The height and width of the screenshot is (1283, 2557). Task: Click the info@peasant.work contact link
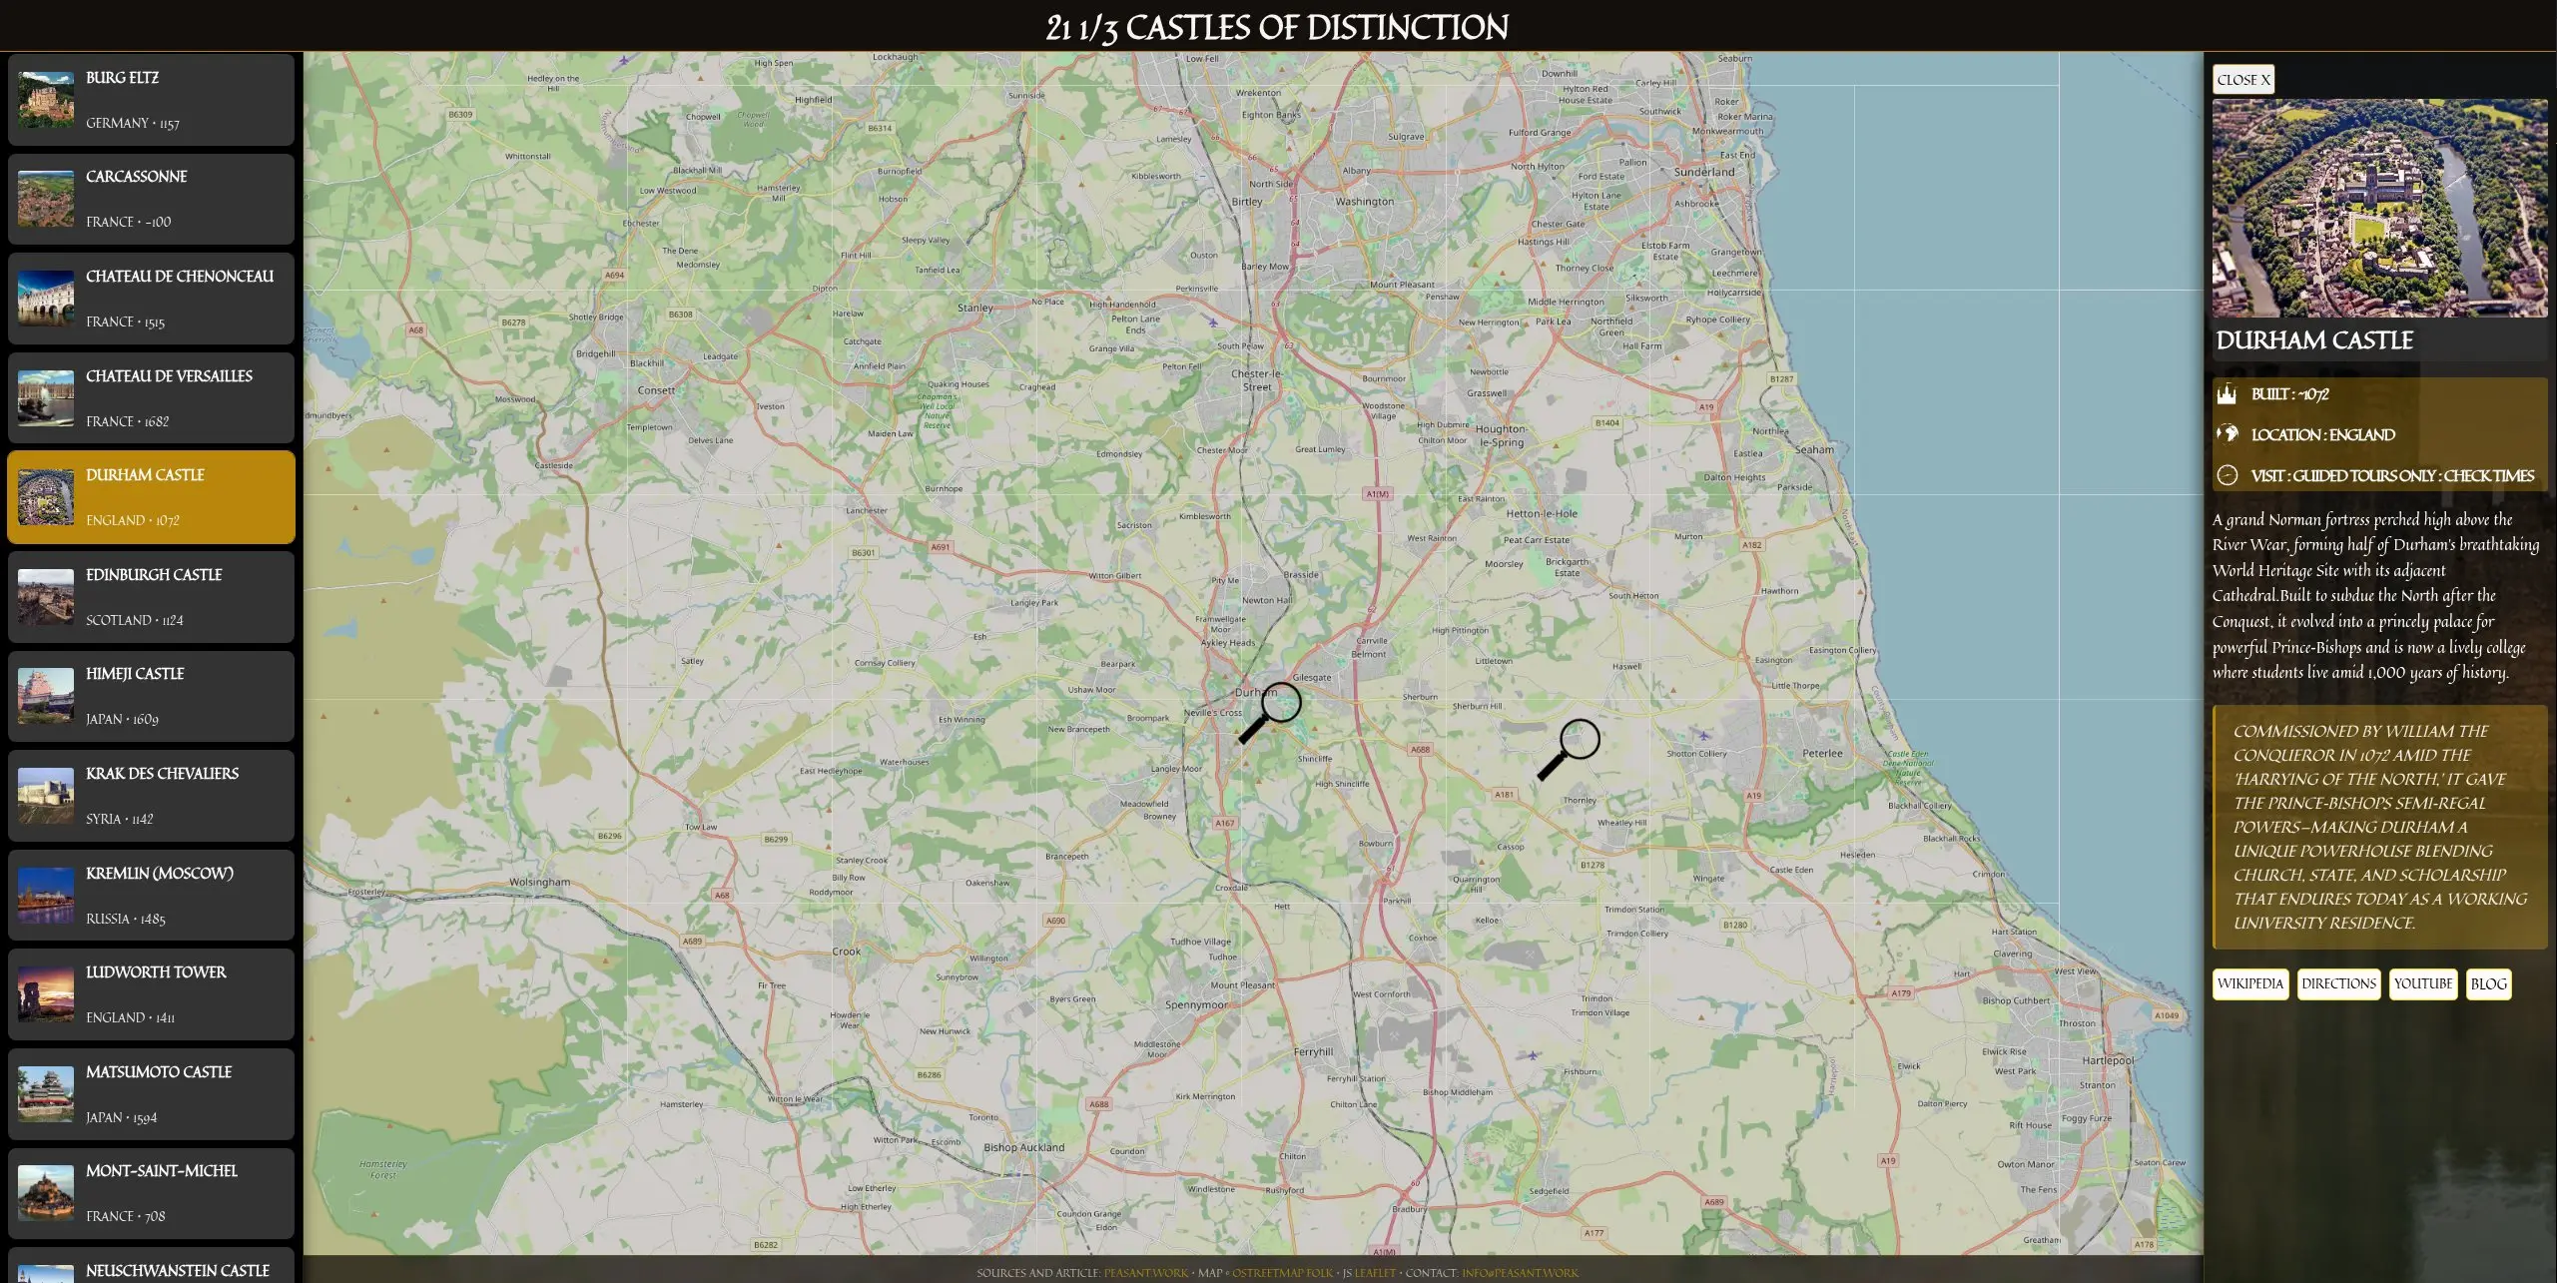click(1520, 1273)
